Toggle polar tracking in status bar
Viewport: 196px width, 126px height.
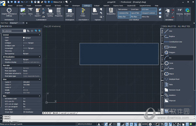[x=127, y=124]
